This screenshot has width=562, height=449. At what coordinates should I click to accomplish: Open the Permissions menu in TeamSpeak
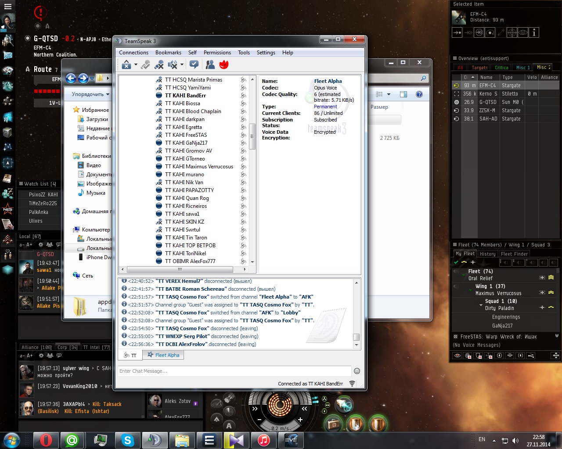[x=217, y=53]
